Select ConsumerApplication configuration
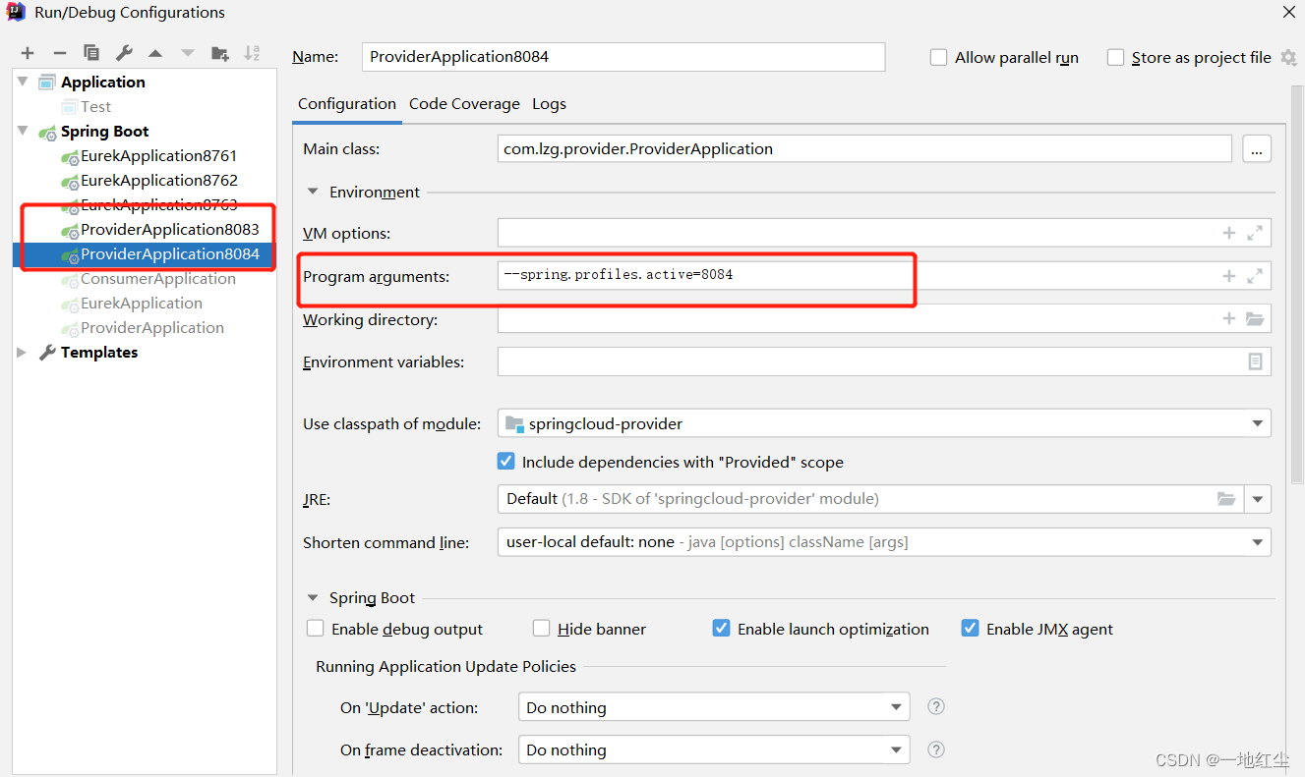Viewport: 1305px width, 777px height. tap(158, 278)
